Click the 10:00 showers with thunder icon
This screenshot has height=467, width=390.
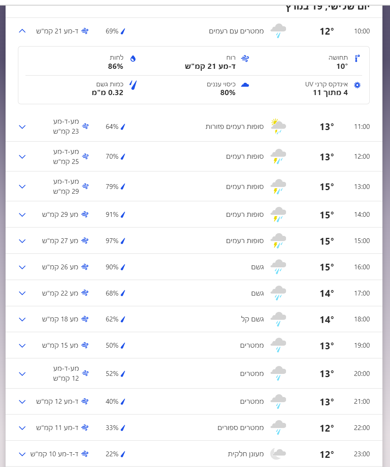click(x=278, y=31)
